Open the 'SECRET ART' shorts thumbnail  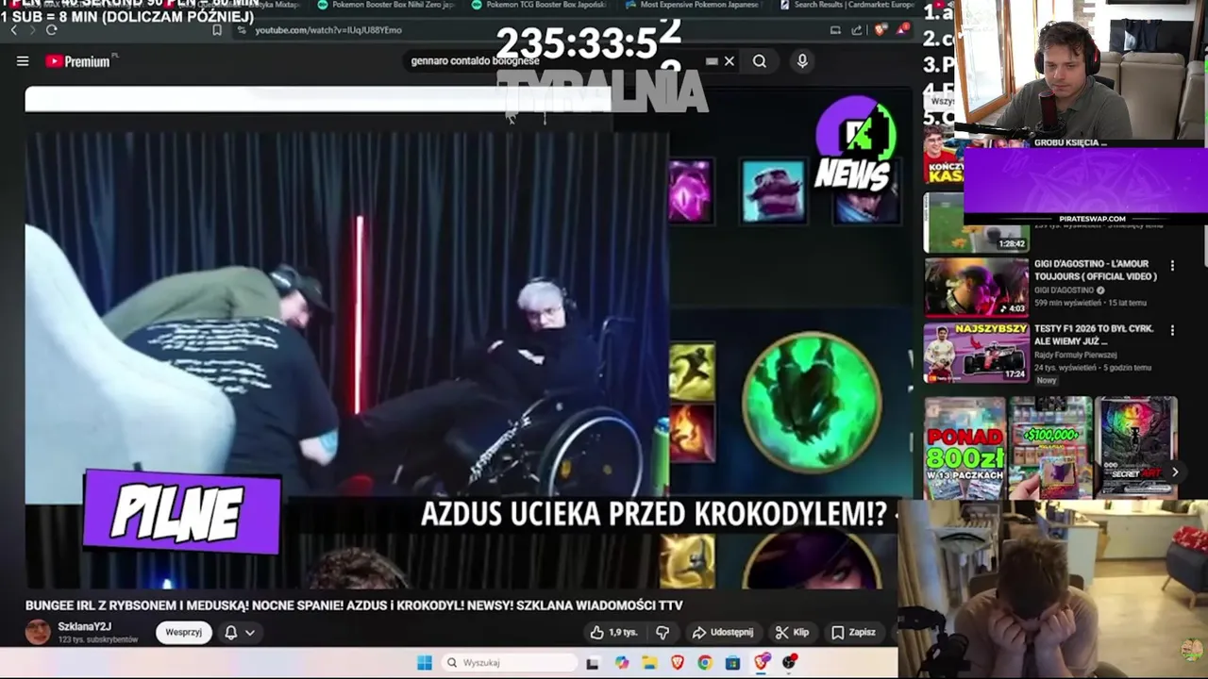(1136, 448)
